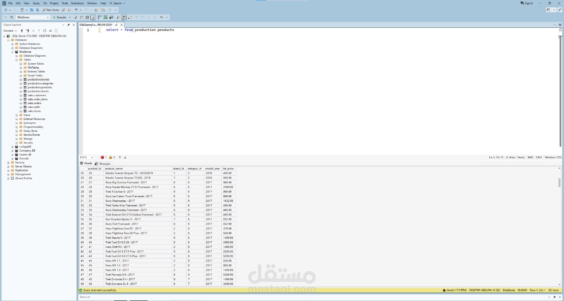The height and width of the screenshot is (301, 564).
Task: Click the navigate to previous issue arrow
Action: coord(120,158)
